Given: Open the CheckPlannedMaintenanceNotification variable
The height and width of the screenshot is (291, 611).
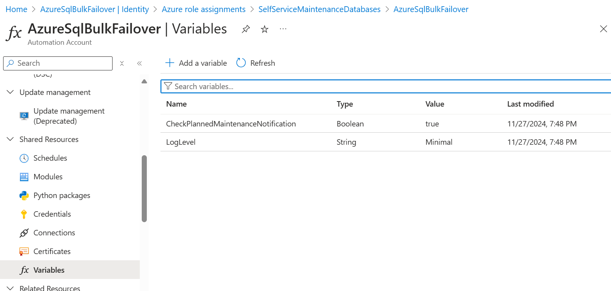Looking at the screenshot, I should [x=231, y=124].
